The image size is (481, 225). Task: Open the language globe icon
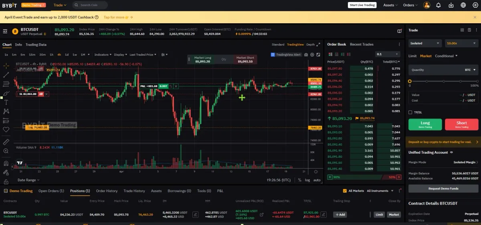[463, 5]
